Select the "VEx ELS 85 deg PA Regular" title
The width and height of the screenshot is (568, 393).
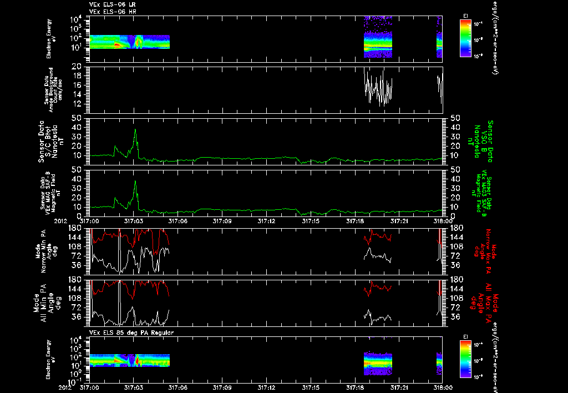click(x=131, y=332)
